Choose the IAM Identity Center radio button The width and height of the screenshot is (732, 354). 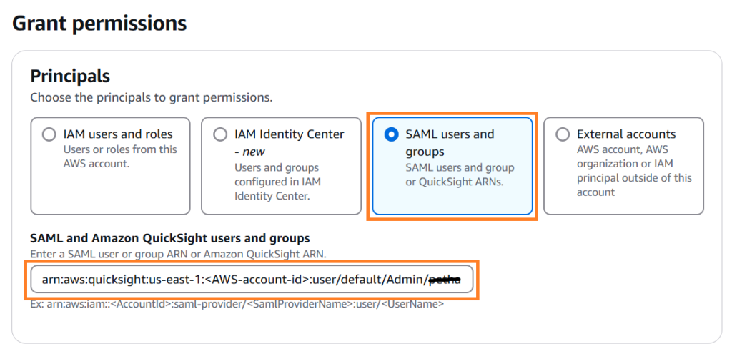click(219, 134)
